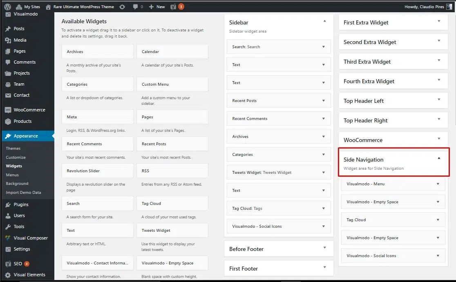
Task: Click the Custom Menu available widget
Action: (172, 84)
